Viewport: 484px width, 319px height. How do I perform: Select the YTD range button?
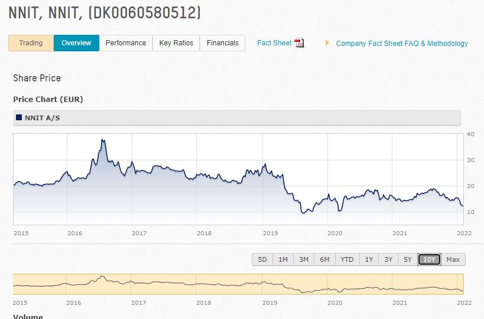tap(347, 259)
